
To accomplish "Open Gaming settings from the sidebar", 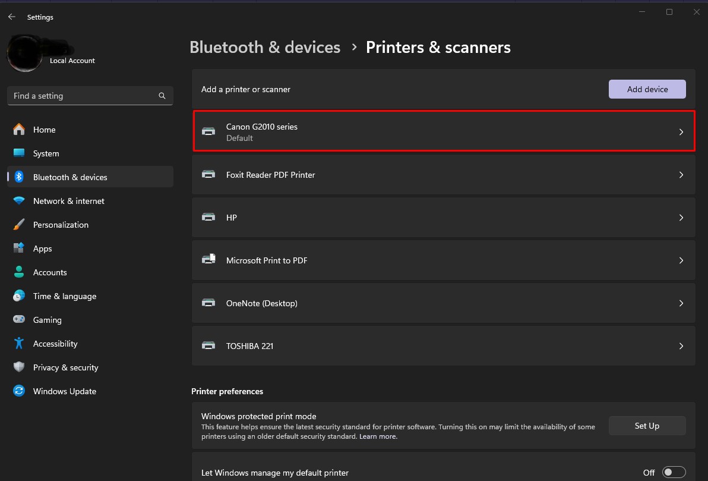I will 90,320.
